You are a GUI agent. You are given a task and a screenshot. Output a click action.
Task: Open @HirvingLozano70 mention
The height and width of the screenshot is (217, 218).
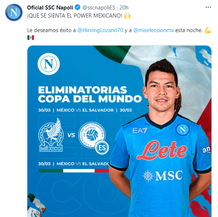[100, 30]
